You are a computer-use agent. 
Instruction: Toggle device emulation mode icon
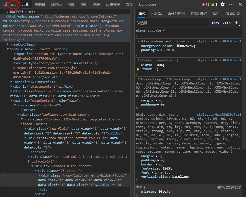click(14, 4)
